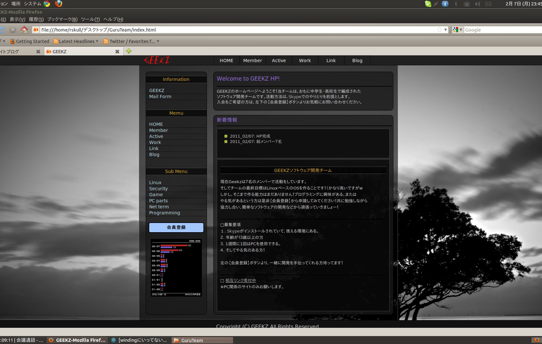Open the システム panel menu
This screenshot has height=344, width=542.
(x=33, y=4)
